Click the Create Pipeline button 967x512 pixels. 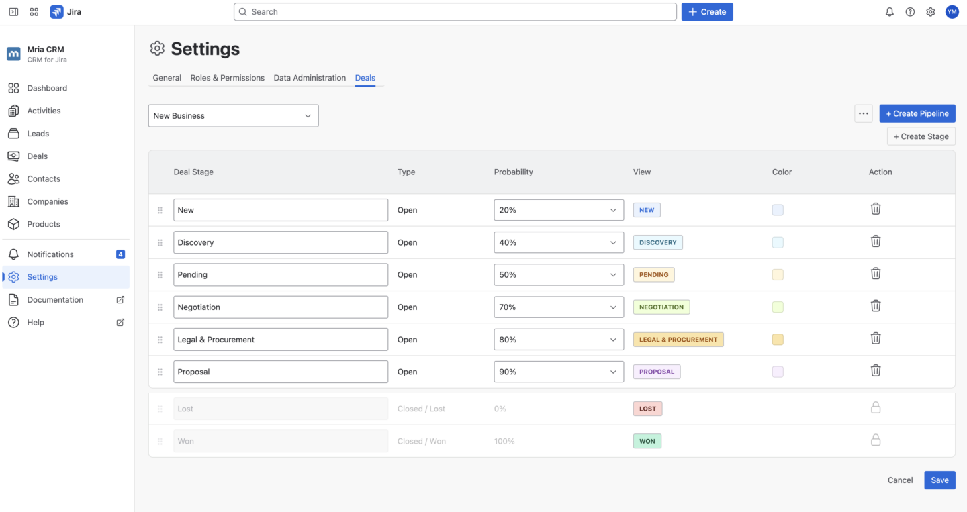(917, 113)
